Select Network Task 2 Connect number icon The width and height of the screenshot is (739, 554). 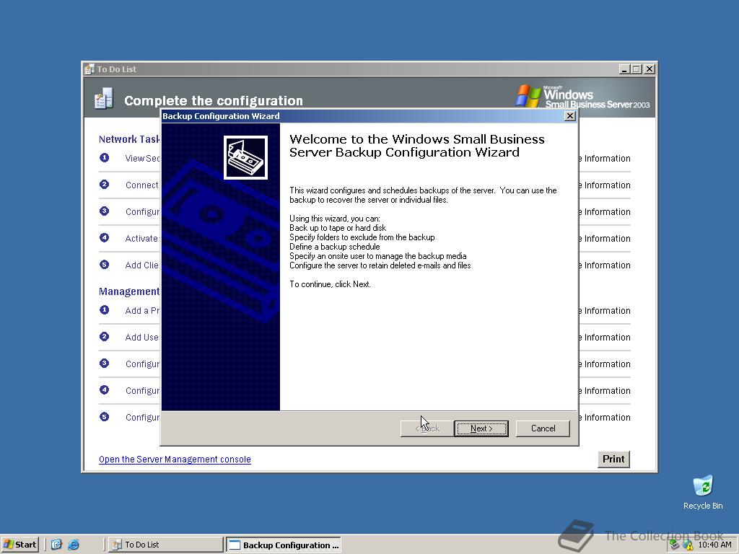click(104, 185)
